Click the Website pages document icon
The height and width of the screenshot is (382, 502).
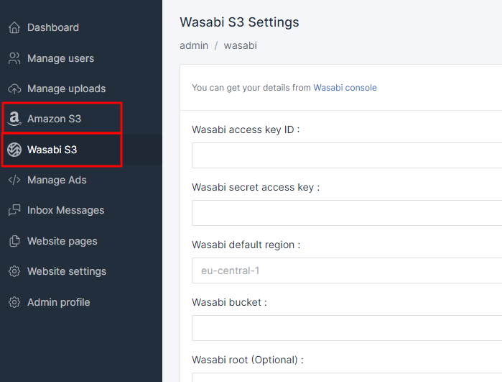pyautogui.click(x=14, y=241)
